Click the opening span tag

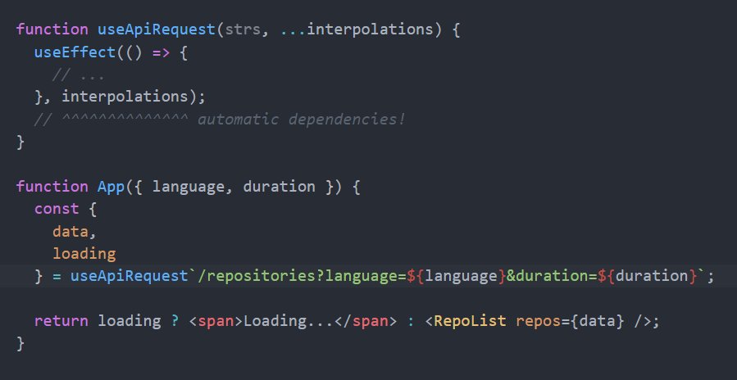pyautogui.click(x=216, y=321)
